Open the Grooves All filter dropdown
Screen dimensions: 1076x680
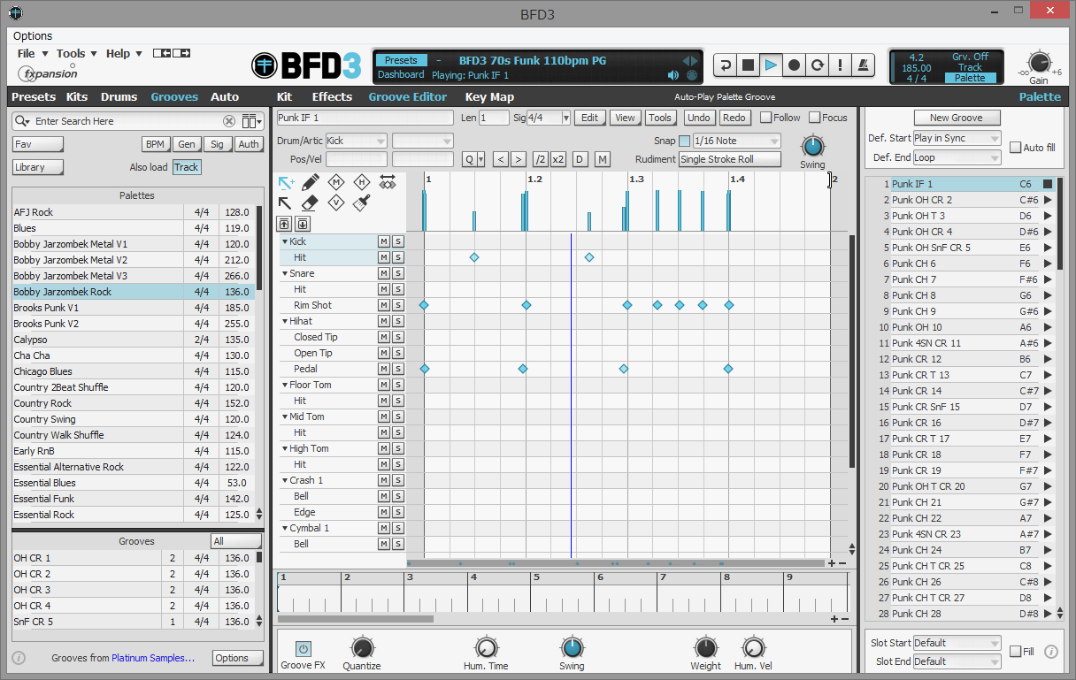236,541
